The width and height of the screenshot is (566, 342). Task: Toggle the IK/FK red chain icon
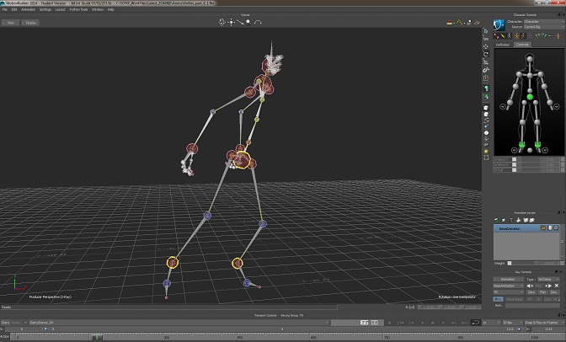(x=496, y=35)
